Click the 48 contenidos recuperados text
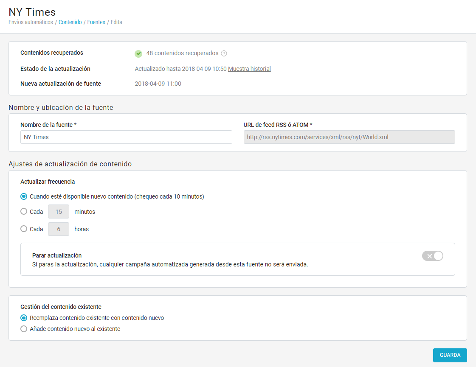 182,53
